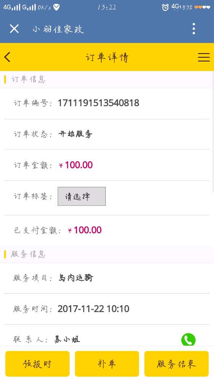
Task: Tap the alarm clock status icon
Action: pyautogui.click(x=165, y=7)
